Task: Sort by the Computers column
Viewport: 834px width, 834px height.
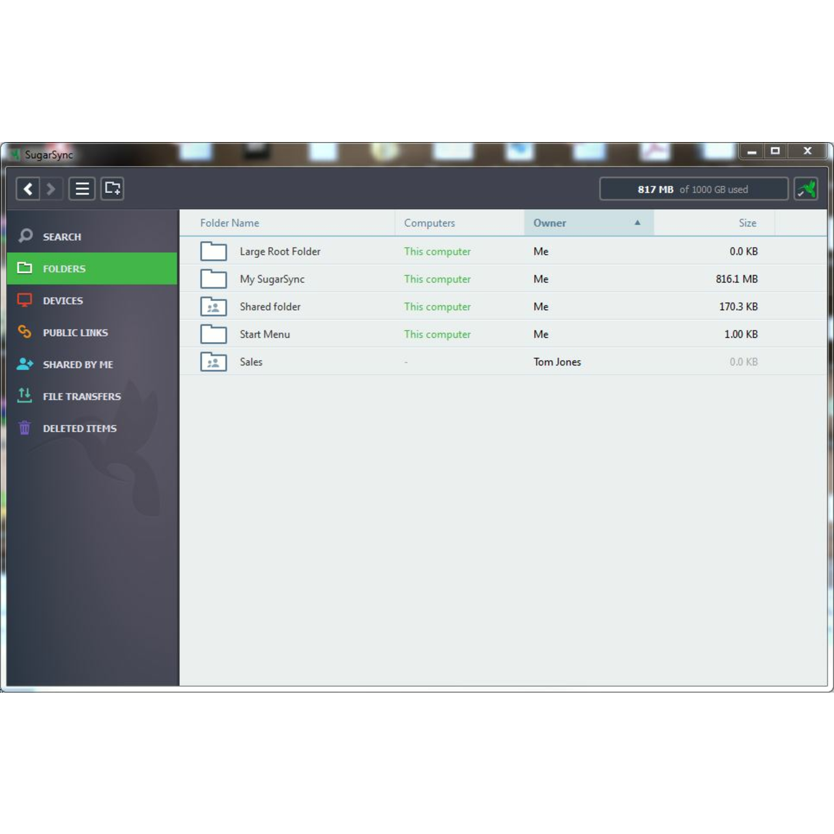Action: (x=459, y=223)
